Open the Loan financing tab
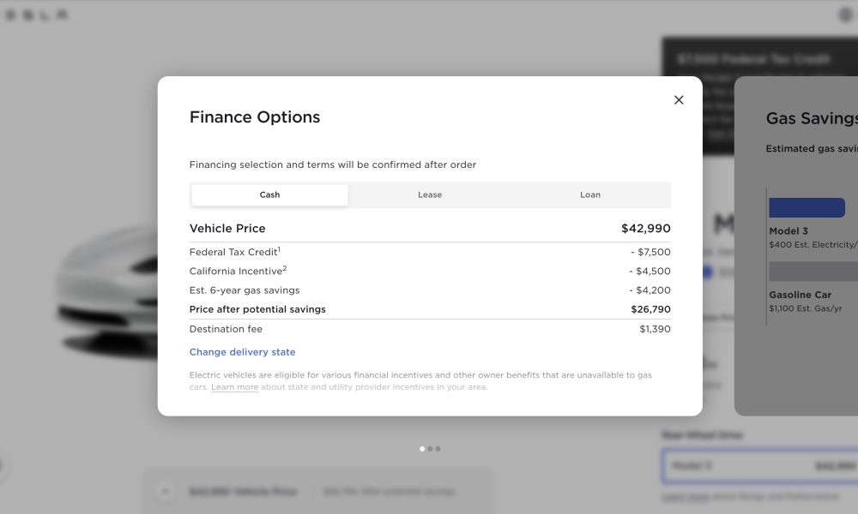Image resolution: width=858 pixels, height=514 pixels. click(590, 195)
